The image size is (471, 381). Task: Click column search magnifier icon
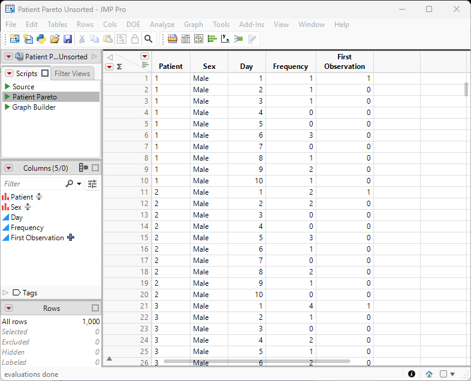pos(70,183)
